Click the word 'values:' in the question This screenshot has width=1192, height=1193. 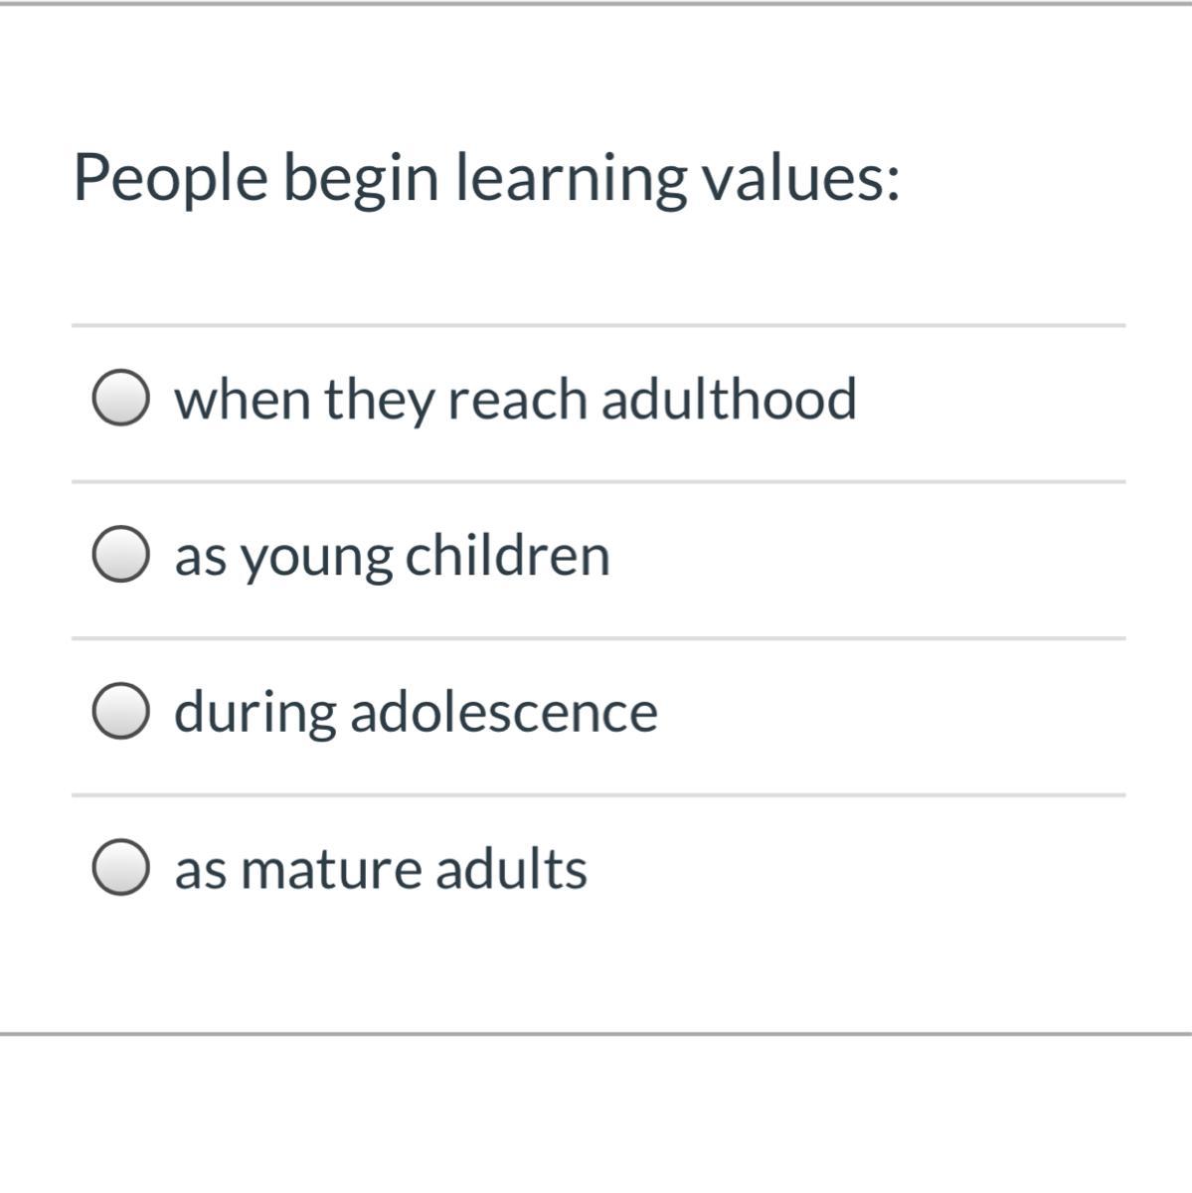pos(800,178)
